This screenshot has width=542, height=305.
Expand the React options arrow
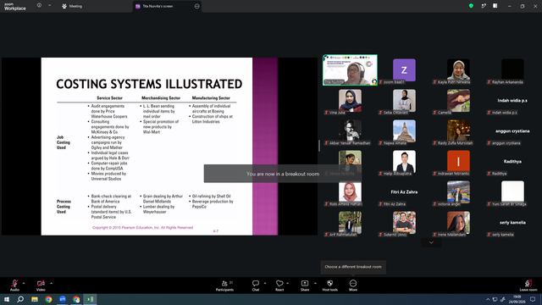pos(288,283)
